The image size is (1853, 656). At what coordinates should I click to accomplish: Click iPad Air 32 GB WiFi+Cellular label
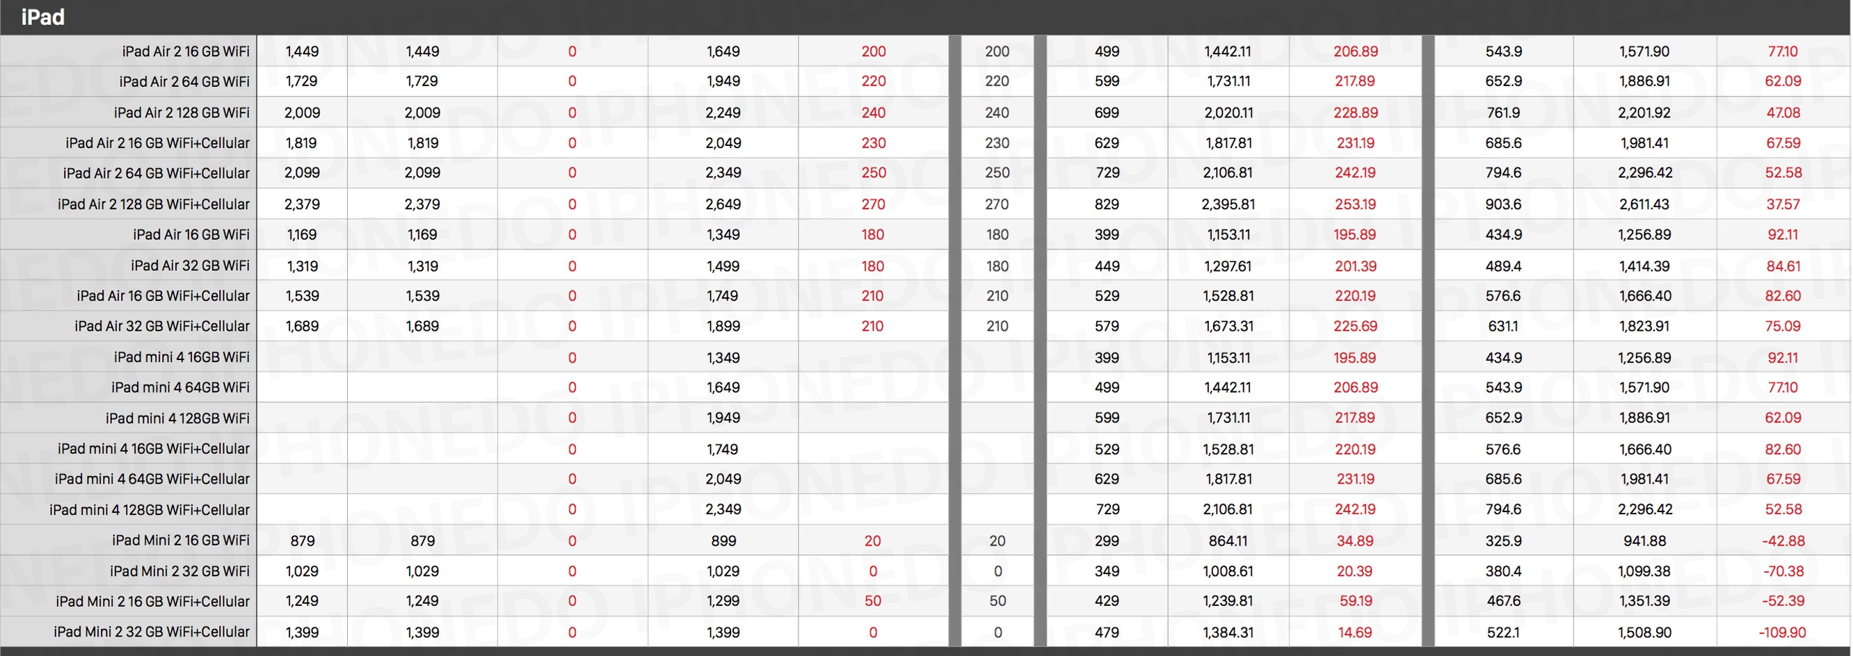click(x=162, y=326)
